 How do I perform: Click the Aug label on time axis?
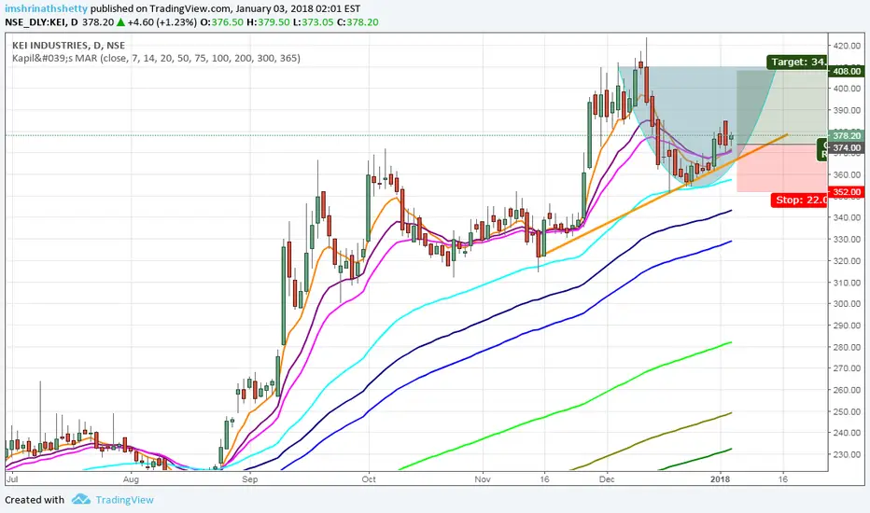(x=131, y=479)
